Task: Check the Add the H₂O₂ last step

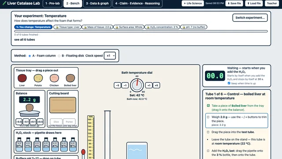Action: click(208, 151)
